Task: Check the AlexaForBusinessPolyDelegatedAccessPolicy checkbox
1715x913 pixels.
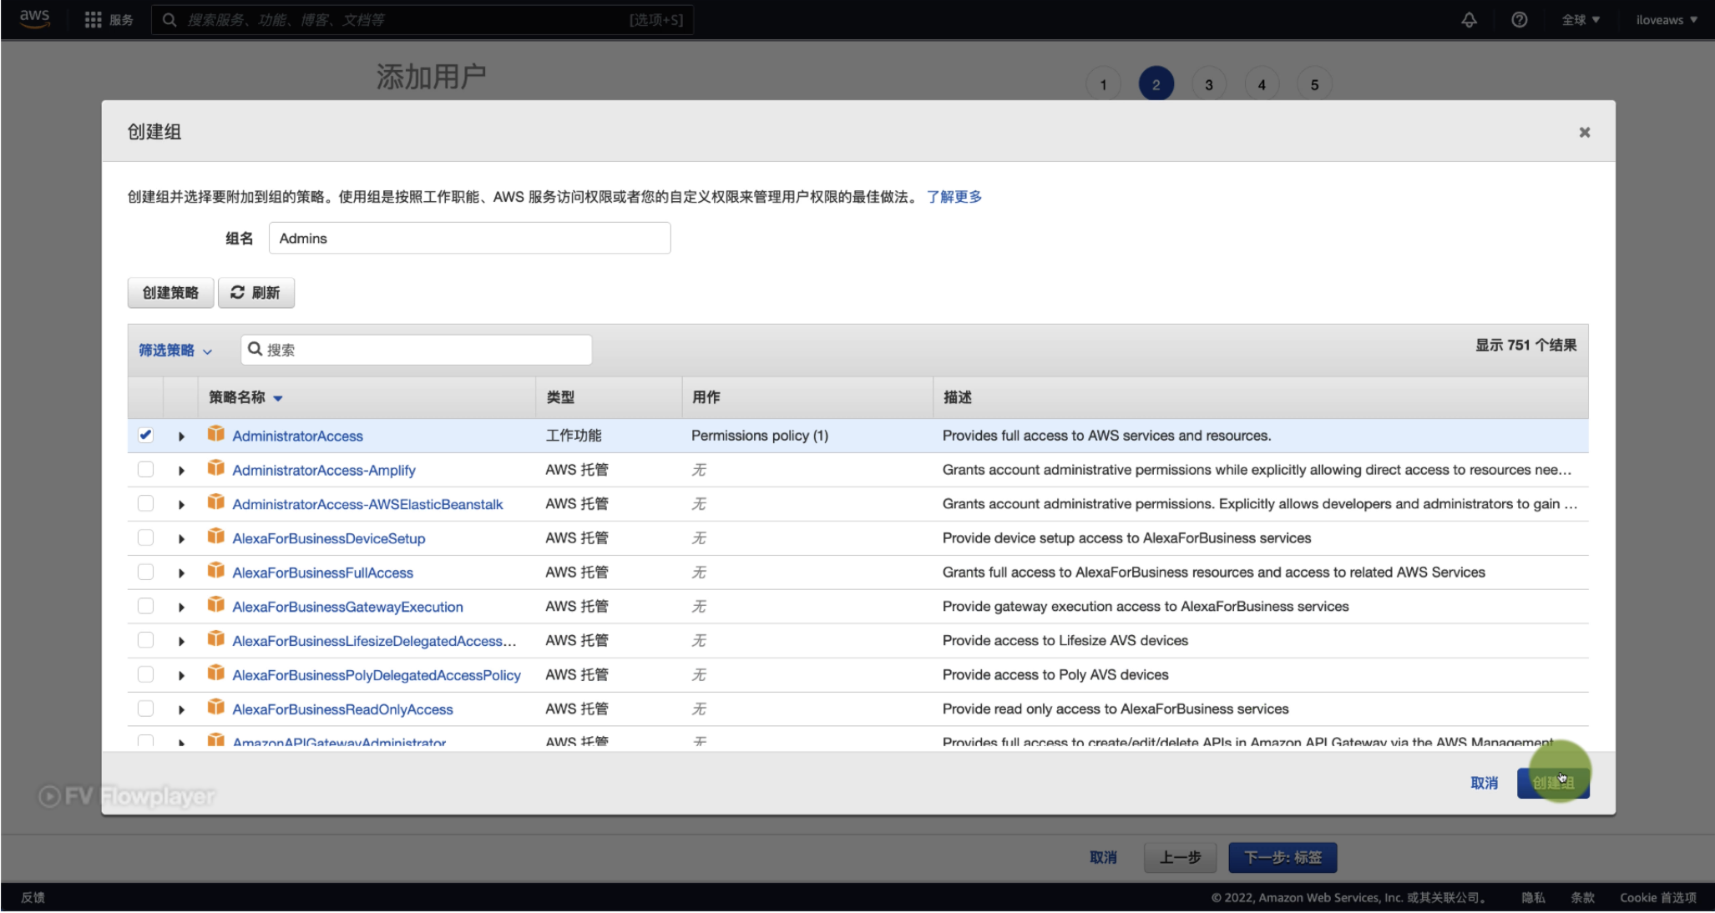Action: (145, 674)
